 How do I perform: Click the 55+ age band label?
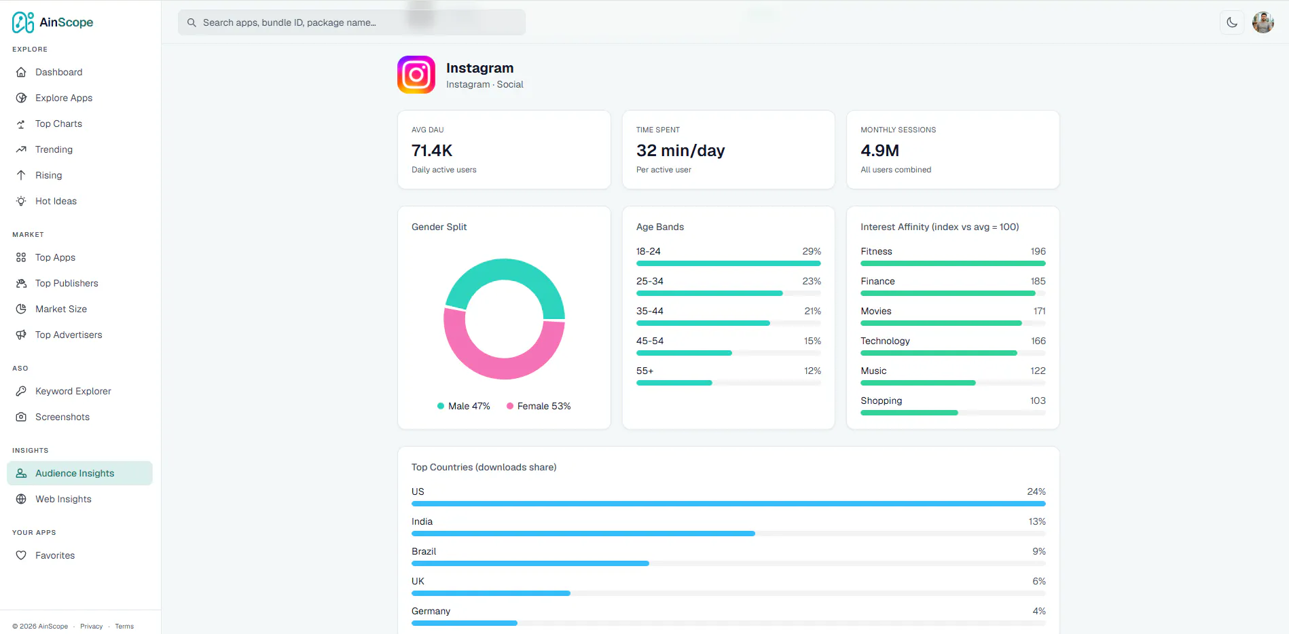click(x=644, y=371)
